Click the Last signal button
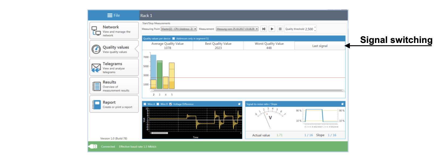This screenshot has width=437, height=159. [320, 46]
